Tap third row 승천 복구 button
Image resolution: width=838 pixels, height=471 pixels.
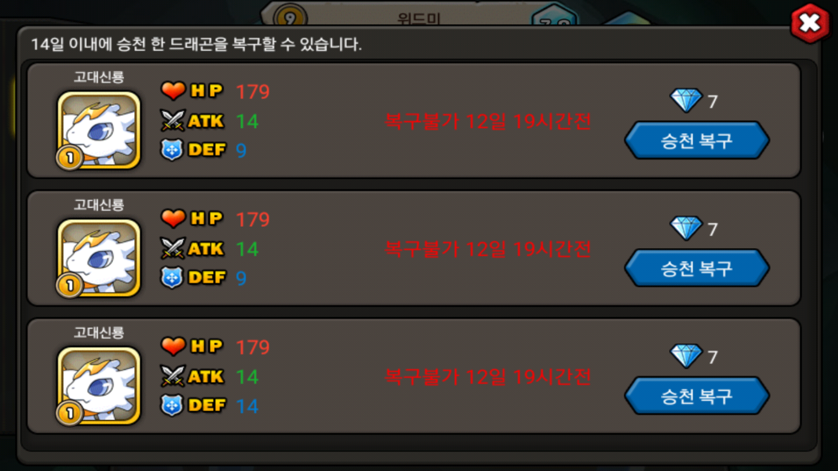[697, 396]
